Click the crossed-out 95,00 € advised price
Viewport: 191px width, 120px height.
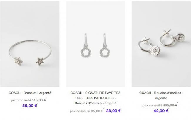click(97, 111)
